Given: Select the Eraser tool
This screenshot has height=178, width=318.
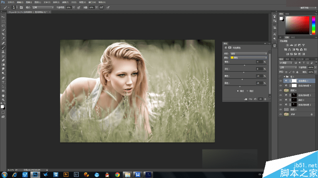Looking at the screenshot, I should pos(3,61).
